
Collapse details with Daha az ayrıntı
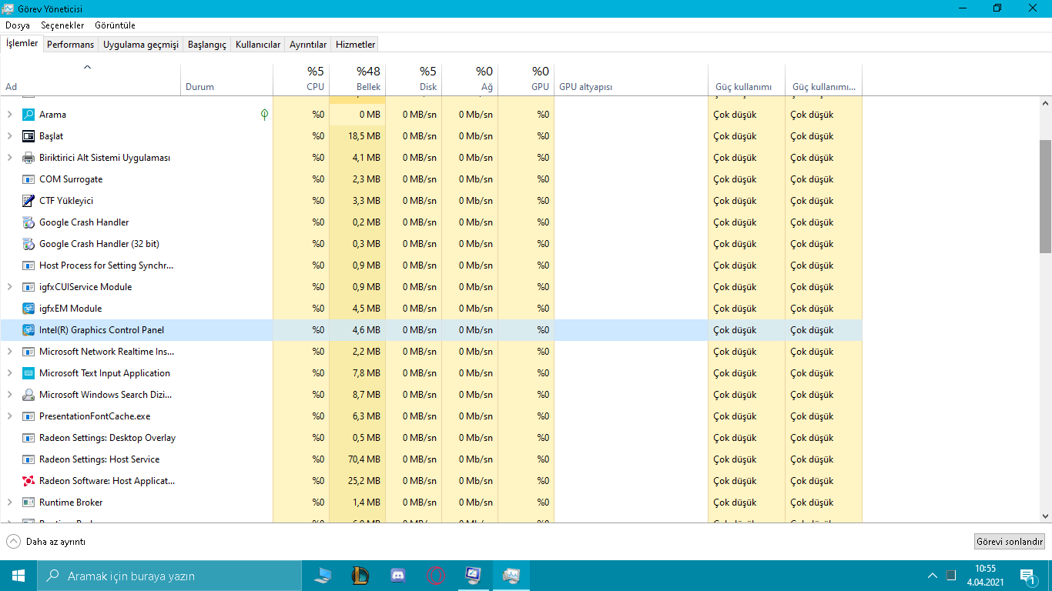tap(46, 542)
